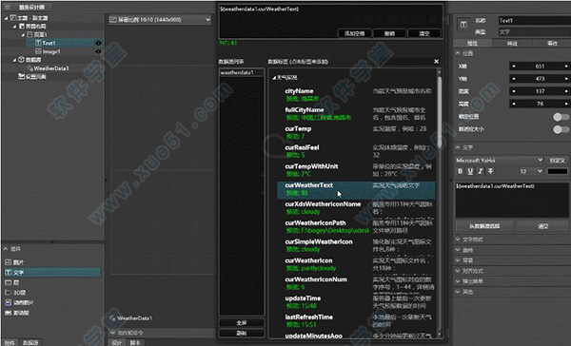
Task: Open the black text color swatch
Action: [x=557, y=171]
